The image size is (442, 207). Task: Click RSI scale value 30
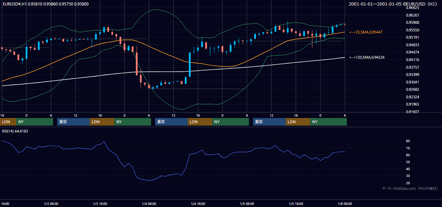coord(408,176)
